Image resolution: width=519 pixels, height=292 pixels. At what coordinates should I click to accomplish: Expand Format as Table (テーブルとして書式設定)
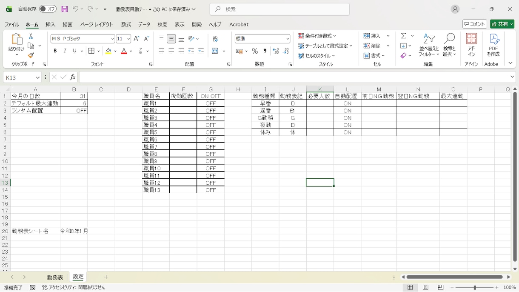click(325, 46)
